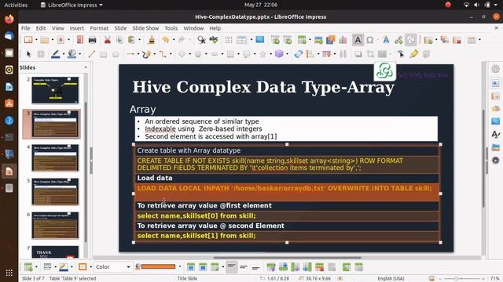503x282 pixels.
Task: Toggle Point Edit Mode icon
Action: 401,54
